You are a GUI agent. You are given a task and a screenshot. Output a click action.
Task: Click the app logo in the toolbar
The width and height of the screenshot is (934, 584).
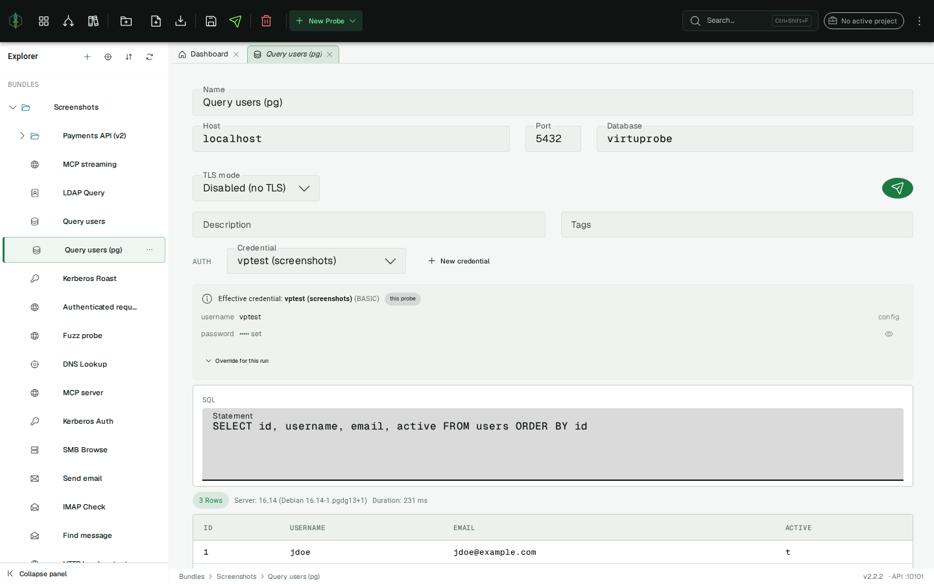(16, 21)
